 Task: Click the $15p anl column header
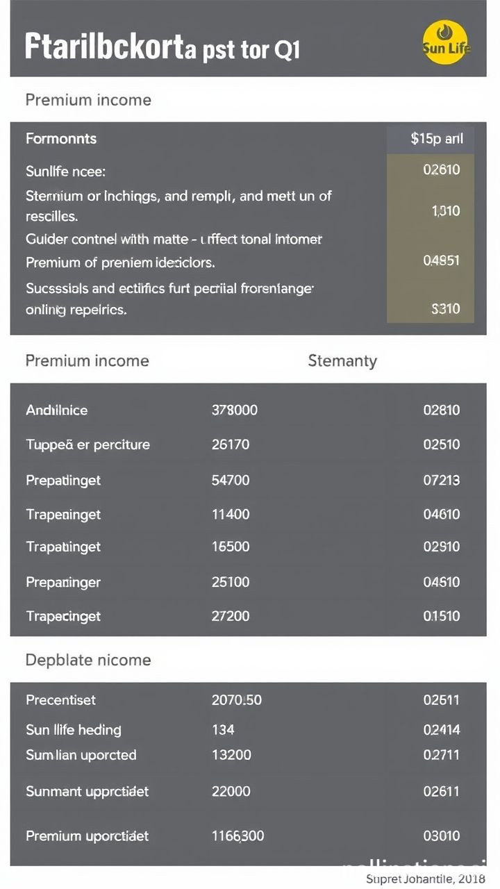point(436,139)
